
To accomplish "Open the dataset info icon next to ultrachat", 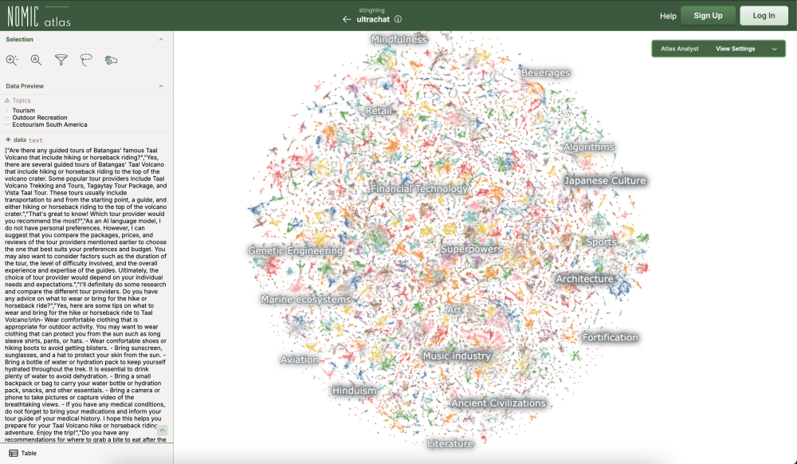I will coord(398,19).
